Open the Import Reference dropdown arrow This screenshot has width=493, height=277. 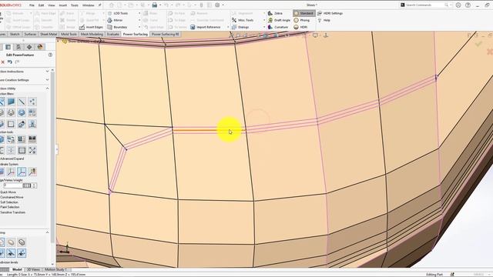(x=228, y=28)
